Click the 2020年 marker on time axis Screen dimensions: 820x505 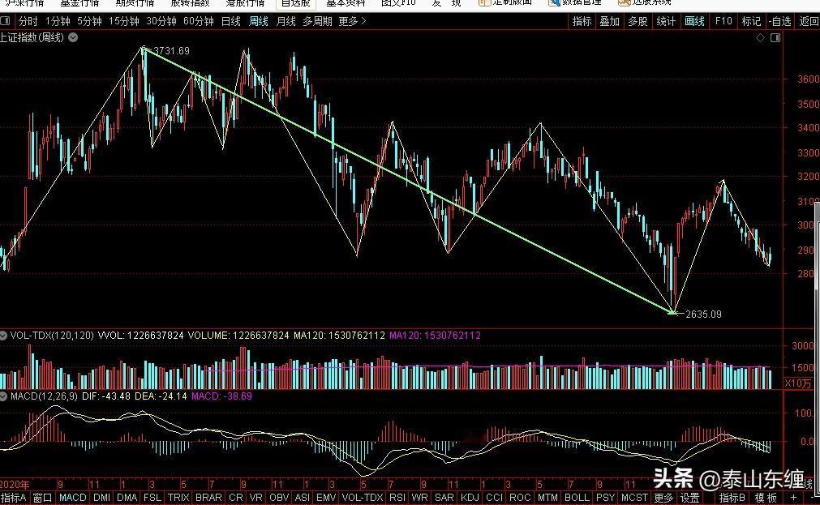pos(15,485)
